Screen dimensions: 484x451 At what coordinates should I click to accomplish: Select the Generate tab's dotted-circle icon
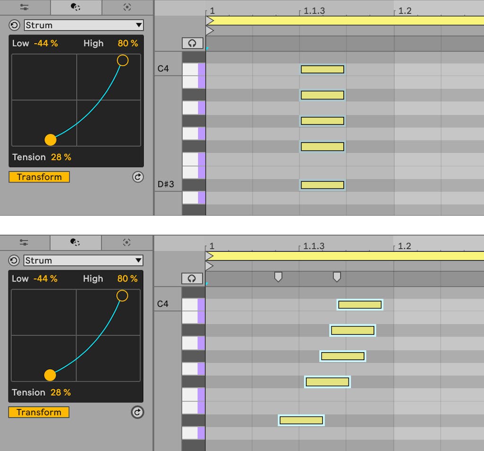[x=126, y=7]
